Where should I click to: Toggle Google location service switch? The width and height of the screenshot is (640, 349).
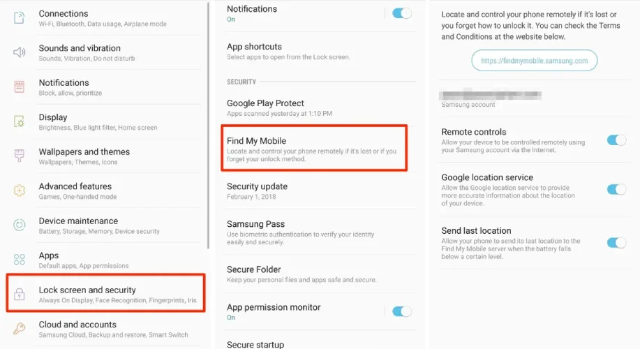(x=616, y=189)
